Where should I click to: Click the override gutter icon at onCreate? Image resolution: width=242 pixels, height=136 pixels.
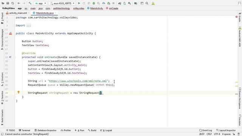click(x=10, y=57)
